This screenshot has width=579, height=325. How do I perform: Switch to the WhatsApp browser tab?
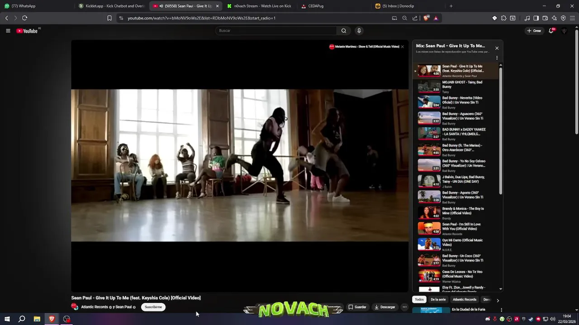[x=37, y=6]
